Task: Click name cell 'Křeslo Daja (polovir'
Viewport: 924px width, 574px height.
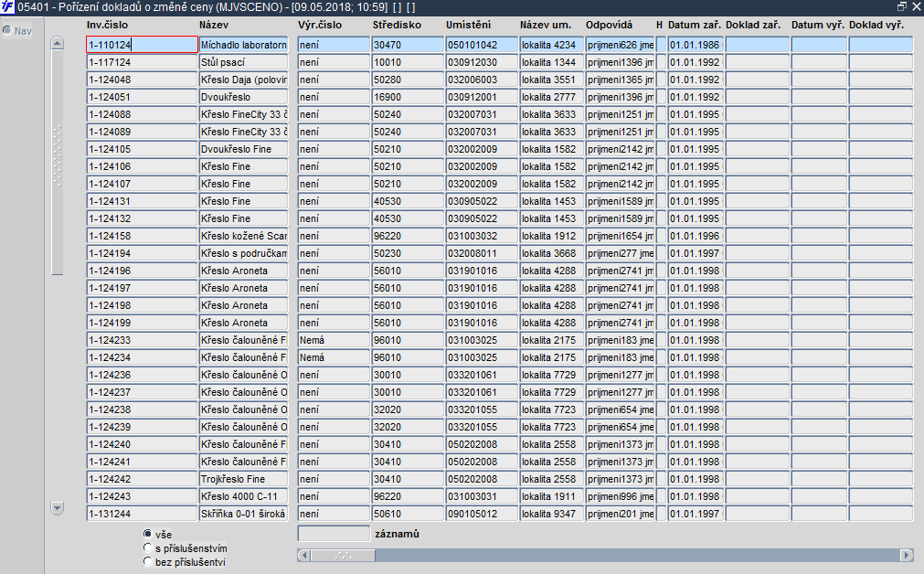Action: 243,80
